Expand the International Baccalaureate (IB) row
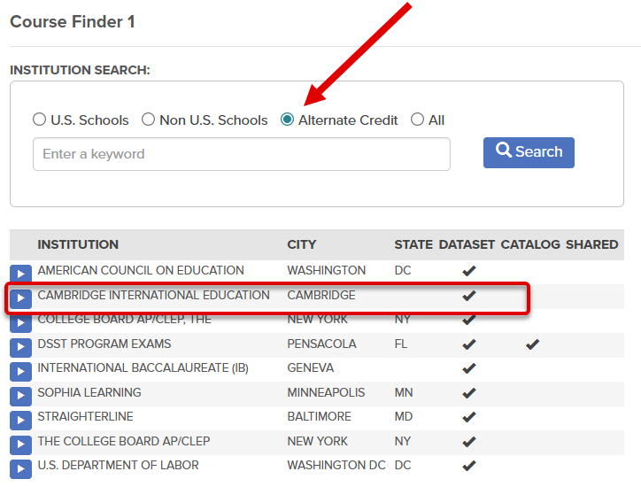This screenshot has width=641, height=487. coord(21,372)
